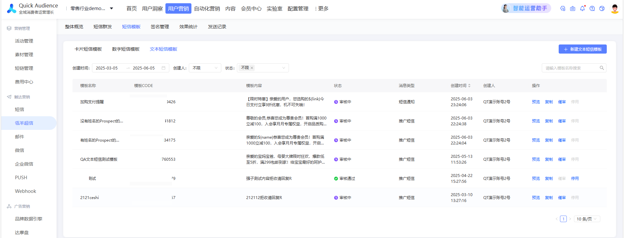Click the 审核中 status icon of 加购支付提醒
The image size is (624, 238).
click(336, 102)
